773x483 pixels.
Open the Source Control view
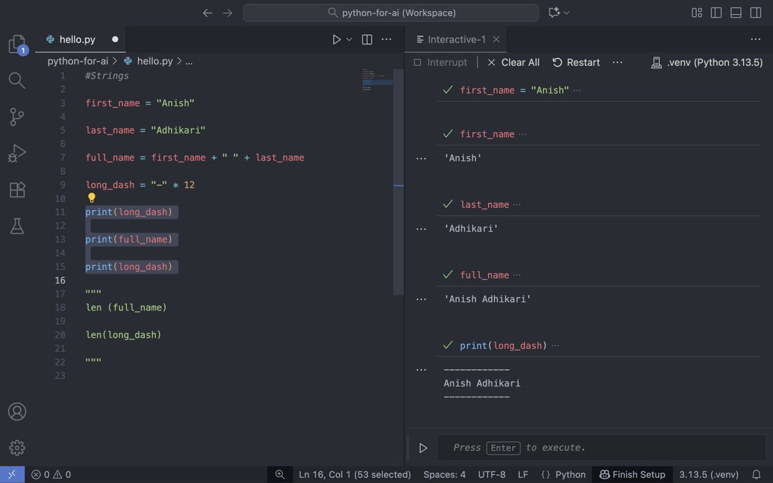point(17,117)
